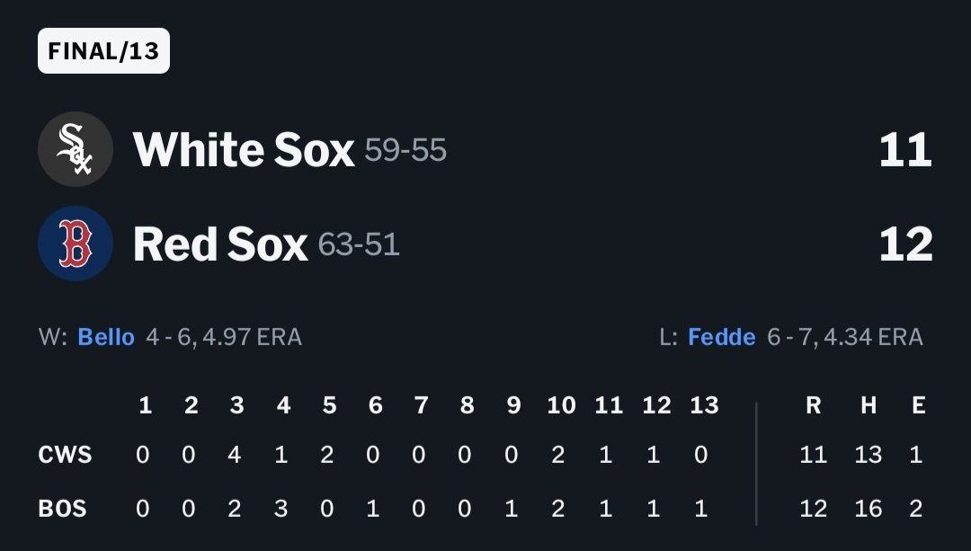Click the Red Sox team logo

point(76,244)
